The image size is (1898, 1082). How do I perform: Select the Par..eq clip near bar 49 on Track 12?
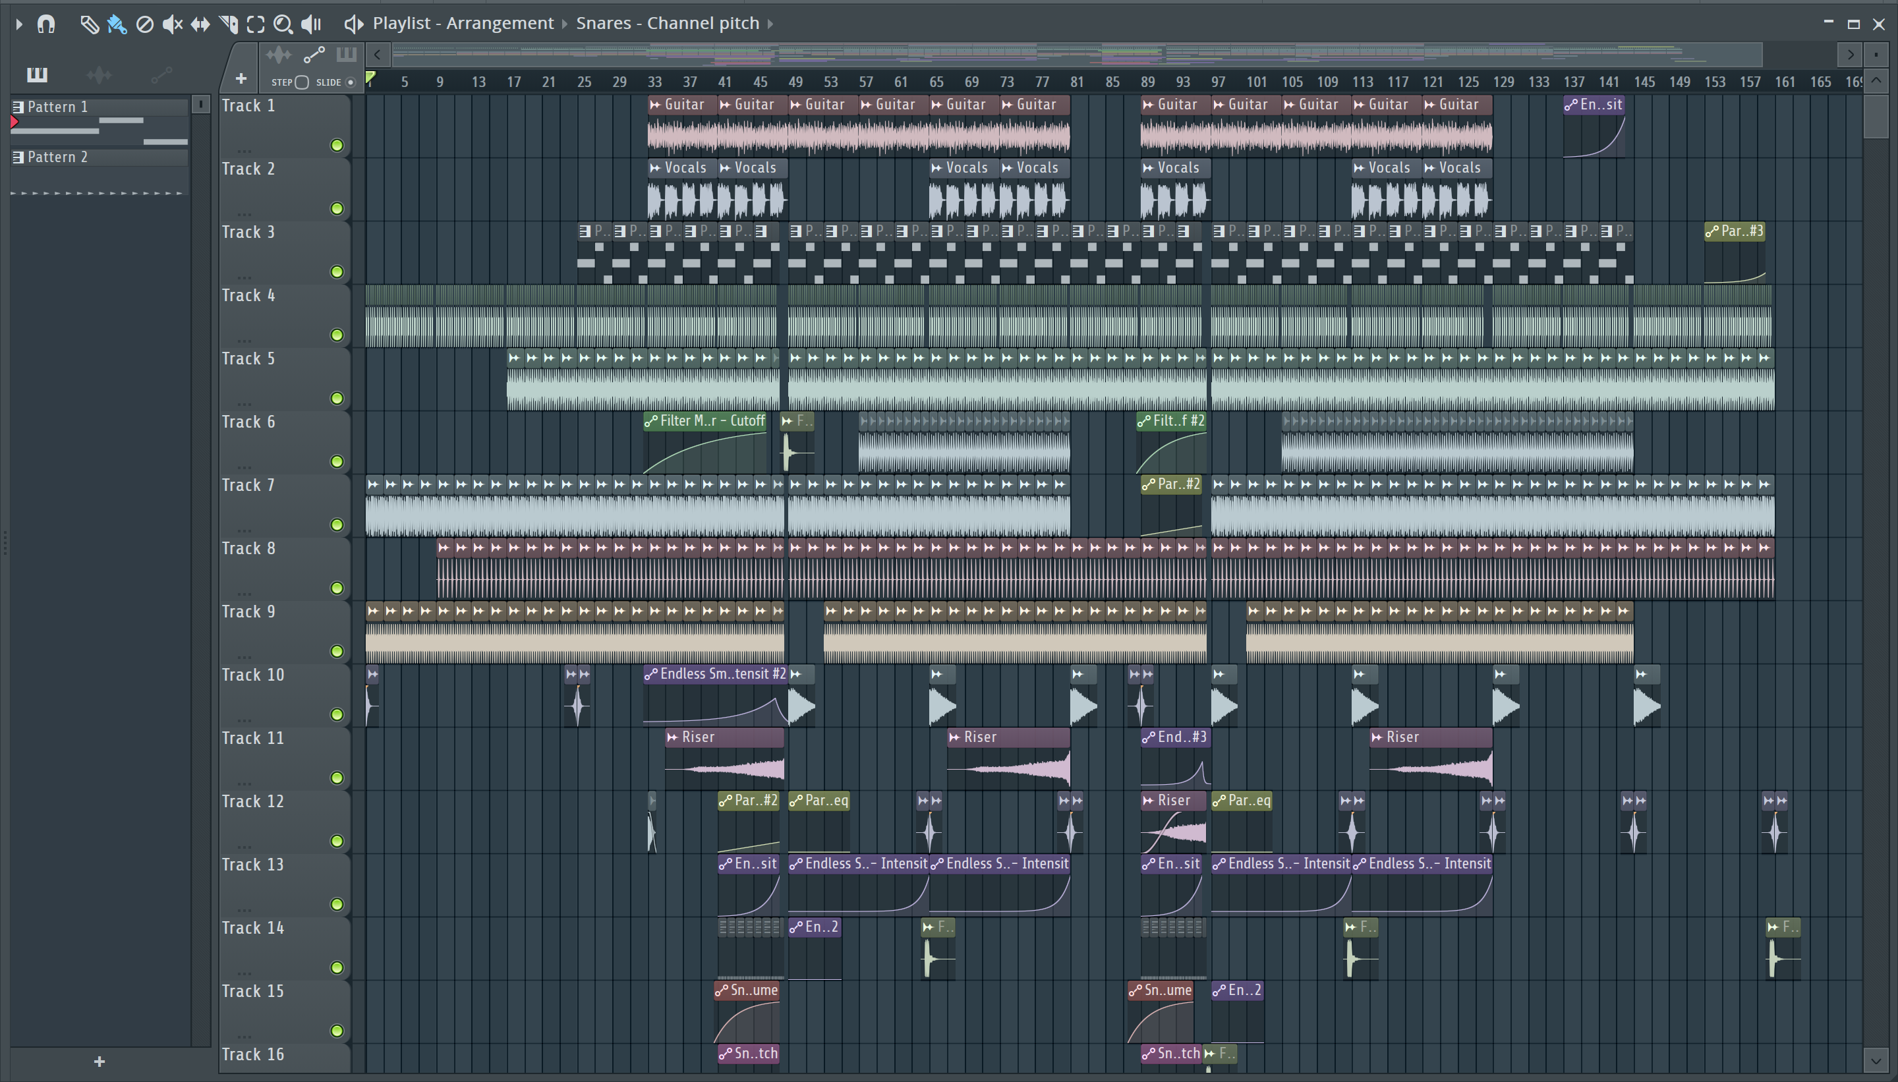[819, 822]
